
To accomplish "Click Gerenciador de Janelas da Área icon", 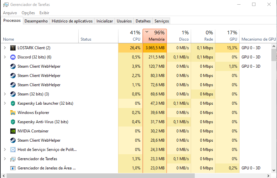I will click(13, 168).
